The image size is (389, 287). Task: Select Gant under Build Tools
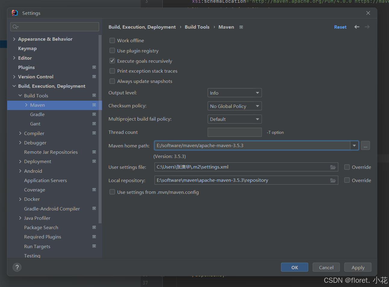pyautogui.click(x=35, y=124)
